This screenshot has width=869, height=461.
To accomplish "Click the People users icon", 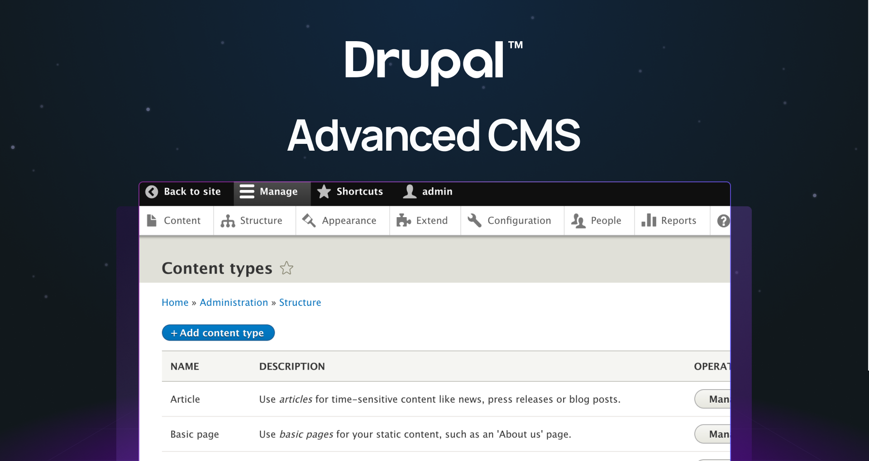I will (578, 220).
